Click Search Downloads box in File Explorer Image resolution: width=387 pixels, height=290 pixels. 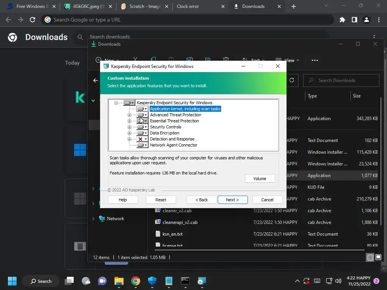[x=341, y=80]
